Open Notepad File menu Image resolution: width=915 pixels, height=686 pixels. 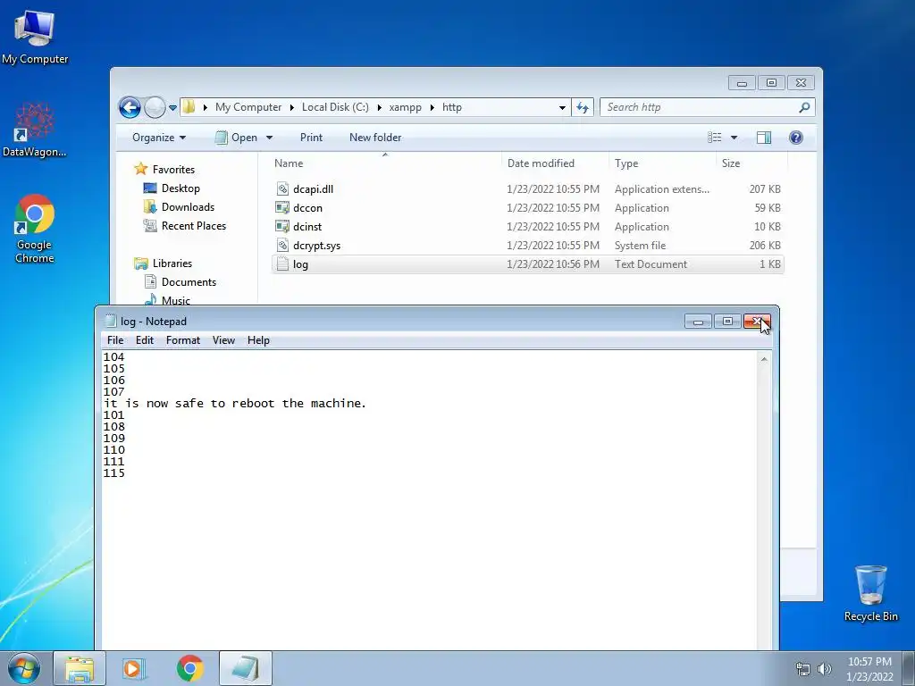[x=115, y=340]
